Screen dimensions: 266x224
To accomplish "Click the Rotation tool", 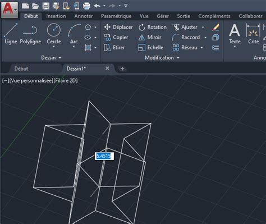I will 153,28.
